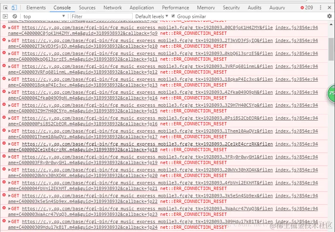Open index.js?854e:94 link on jp12 row
The width and height of the screenshot is (335, 232).
click(296, 66)
